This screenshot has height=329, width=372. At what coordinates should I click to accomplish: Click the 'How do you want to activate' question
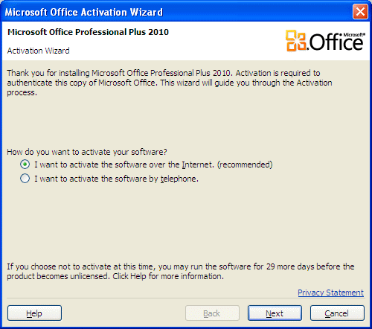(87, 152)
